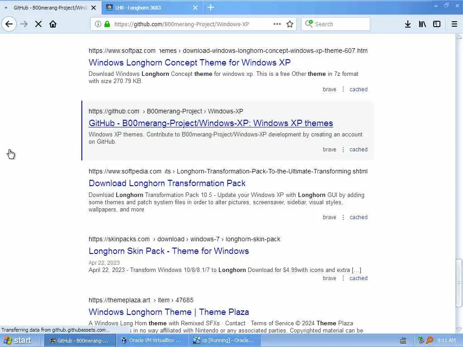View site information via the info icon

[x=98, y=24]
